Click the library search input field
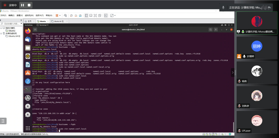This screenshot has width=279, height=138. [x=12, y=24]
